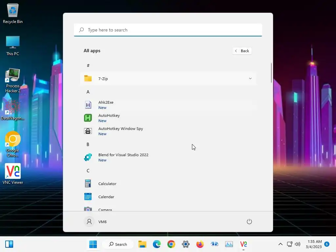The width and height of the screenshot is (336, 252).
Task: Click the letter 'B' section header
Action: click(x=88, y=144)
